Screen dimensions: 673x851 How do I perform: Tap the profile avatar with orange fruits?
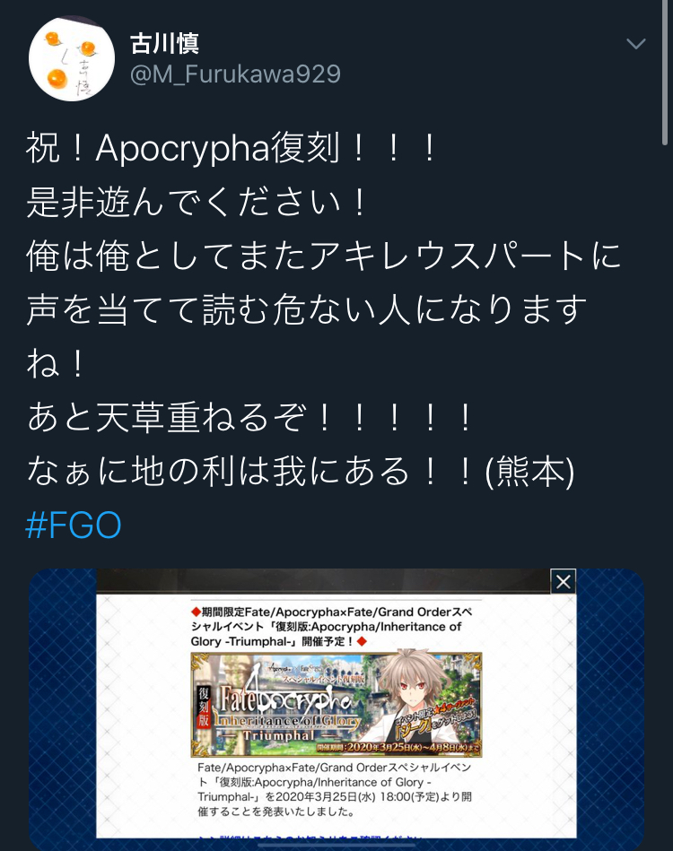coord(72,58)
